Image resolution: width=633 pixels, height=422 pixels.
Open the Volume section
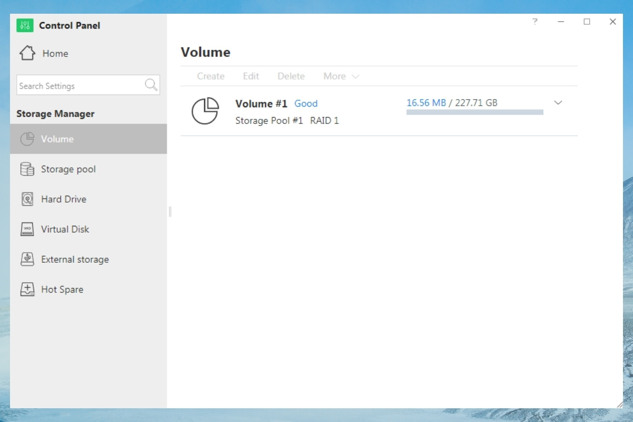[x=89, y=139]
